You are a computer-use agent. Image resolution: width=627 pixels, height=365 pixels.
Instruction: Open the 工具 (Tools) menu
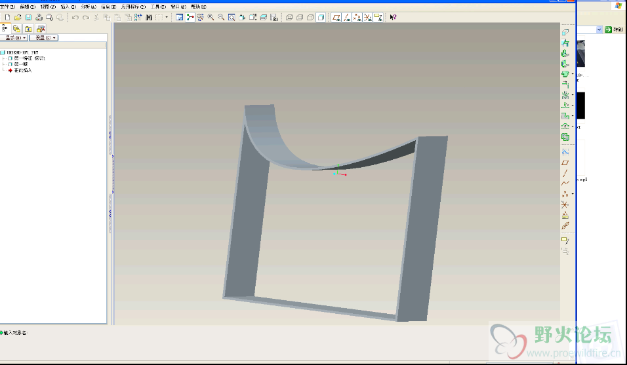click(158, 7)
